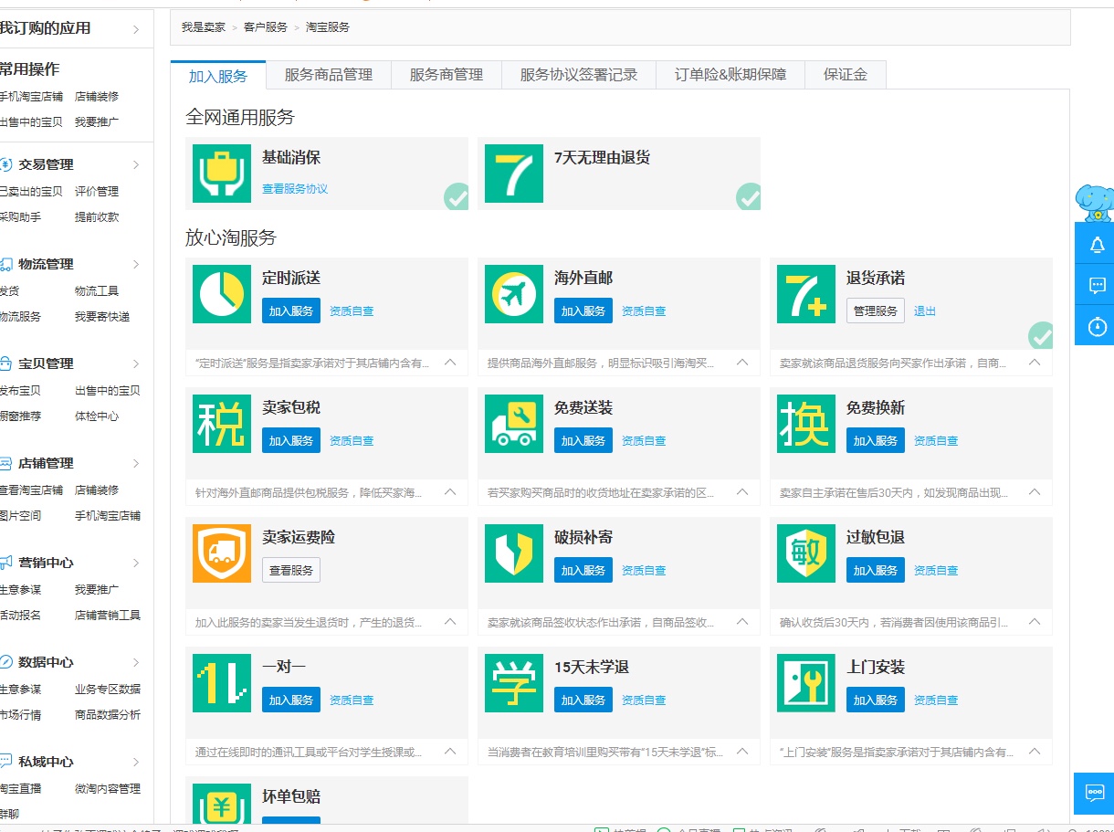Open the notification bell in right sidebar

[1097, 246]
